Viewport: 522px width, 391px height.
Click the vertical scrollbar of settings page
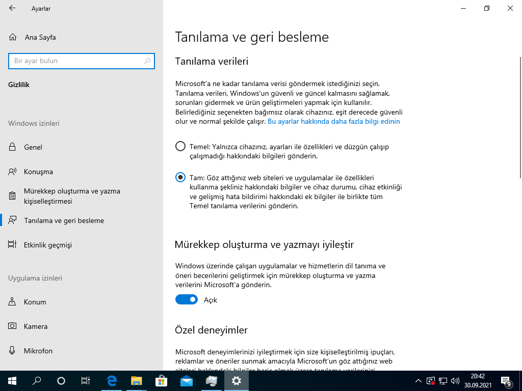pos(520,118)
